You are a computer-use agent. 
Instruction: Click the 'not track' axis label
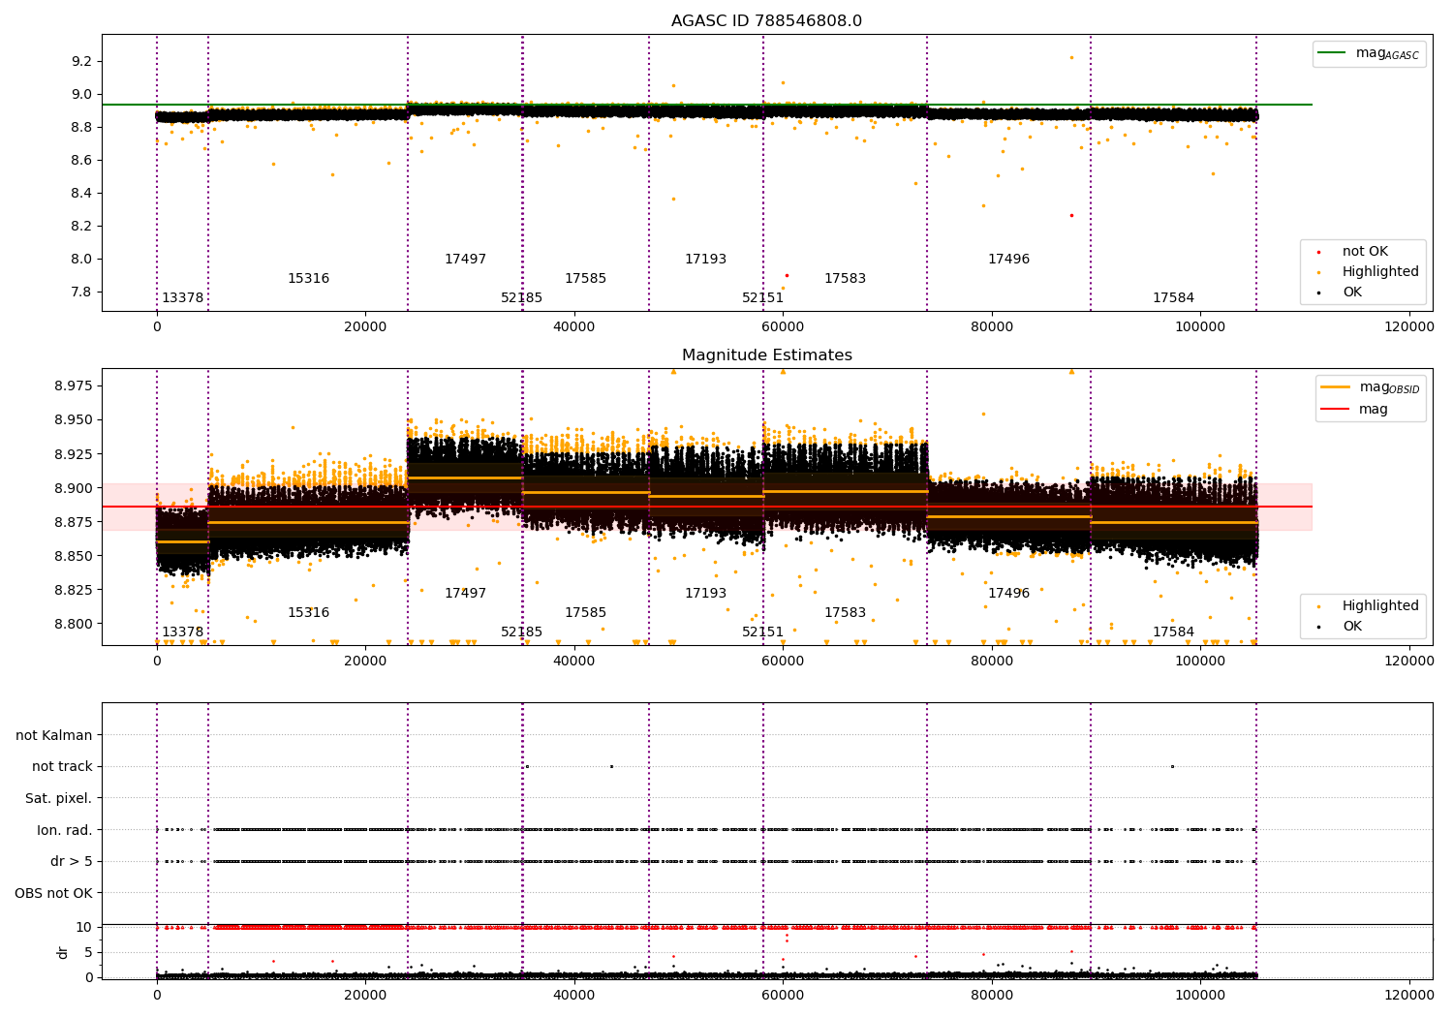[x=62, y=767]
